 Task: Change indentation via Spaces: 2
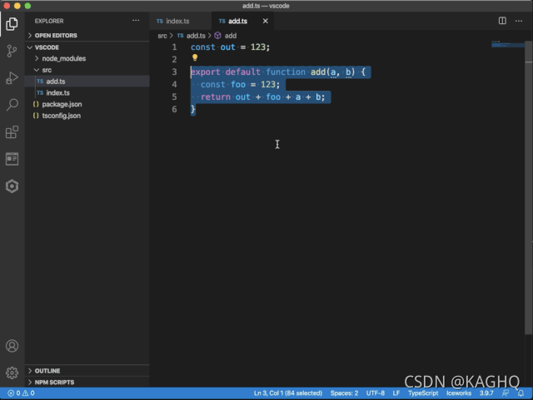[344, 393]
